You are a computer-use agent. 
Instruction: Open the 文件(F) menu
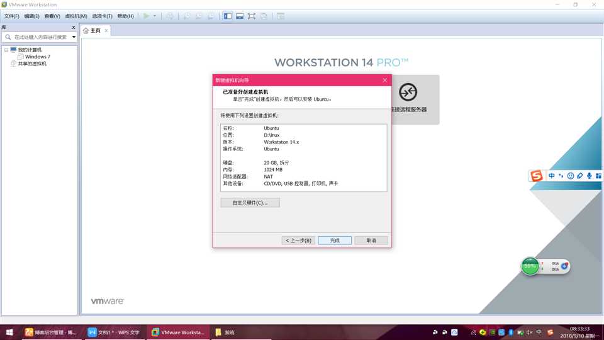pos(11,16)
